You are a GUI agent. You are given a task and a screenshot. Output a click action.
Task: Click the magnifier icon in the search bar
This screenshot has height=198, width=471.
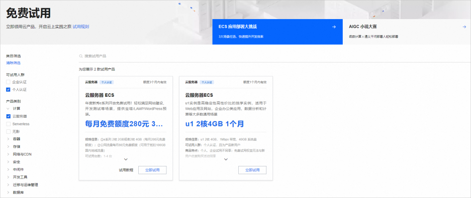[80, 56]
